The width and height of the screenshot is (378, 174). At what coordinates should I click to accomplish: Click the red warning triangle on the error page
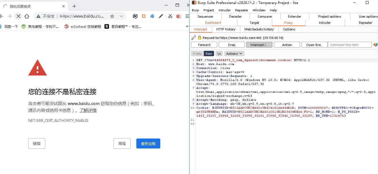(x=38, y=68)
